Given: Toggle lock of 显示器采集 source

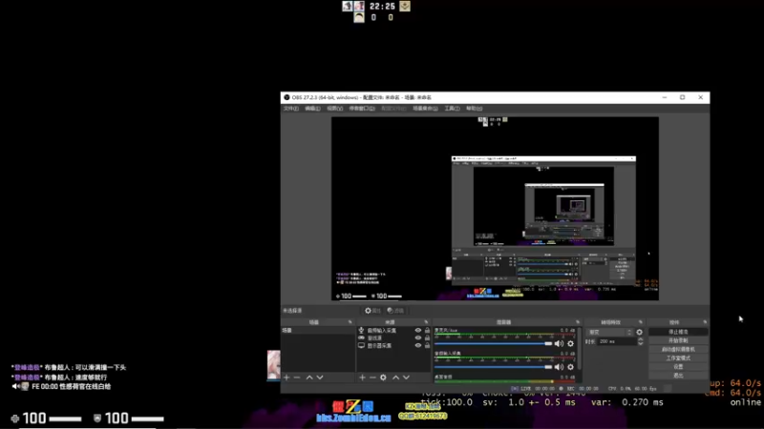Looking at the screenshot, I should click(427, 345).
